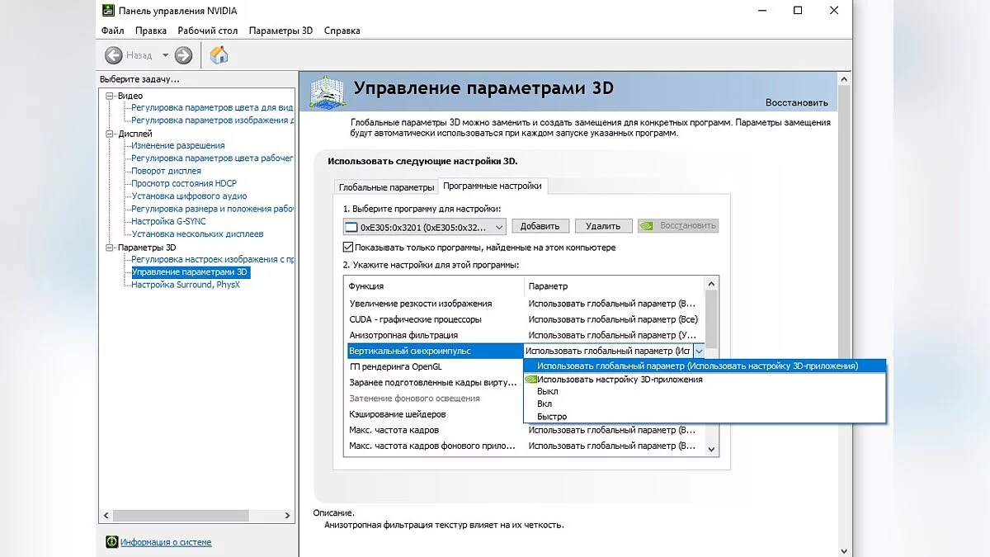The image size is (990, 557).
Task: Open the Справка menu
Action: point(342,31)
